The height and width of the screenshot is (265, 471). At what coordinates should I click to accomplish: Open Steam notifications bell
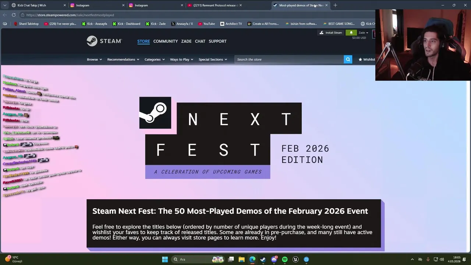(x=351, y=33)
